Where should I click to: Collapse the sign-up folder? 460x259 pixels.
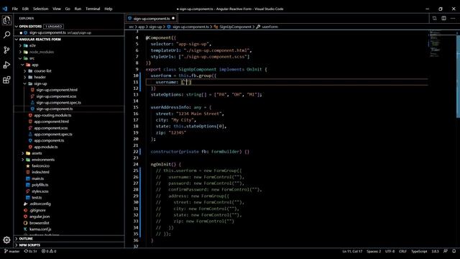pos(25,83)
